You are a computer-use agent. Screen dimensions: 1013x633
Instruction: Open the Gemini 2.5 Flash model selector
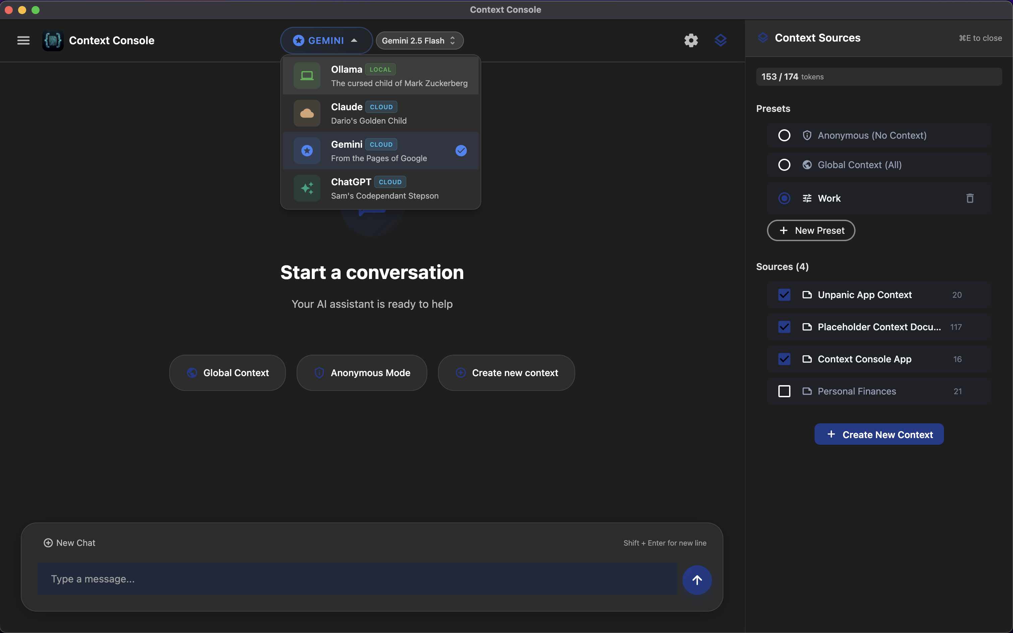419,40
